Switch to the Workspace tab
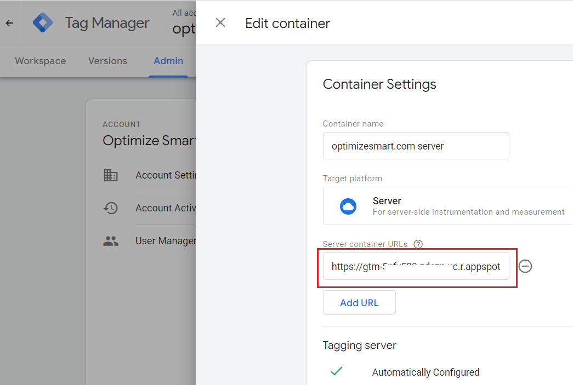The height and width of the screenshot is (385, 573). [x=41, y=61]
